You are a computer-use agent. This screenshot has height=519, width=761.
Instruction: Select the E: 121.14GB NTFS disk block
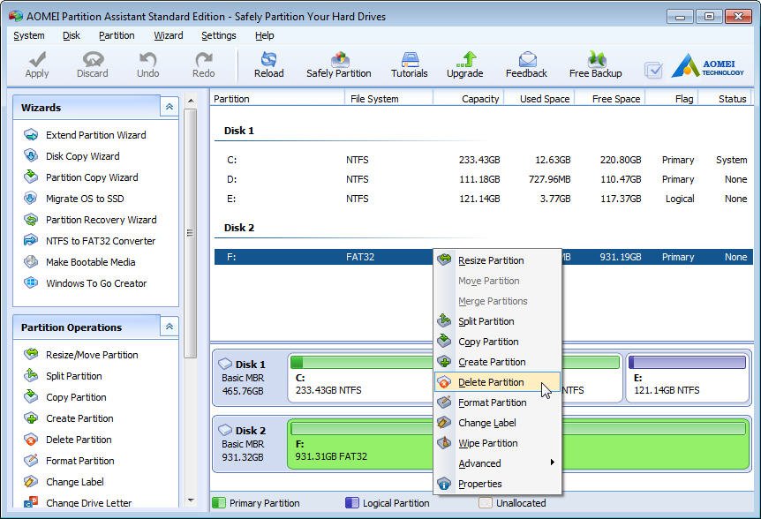click(x=687, y=379)
